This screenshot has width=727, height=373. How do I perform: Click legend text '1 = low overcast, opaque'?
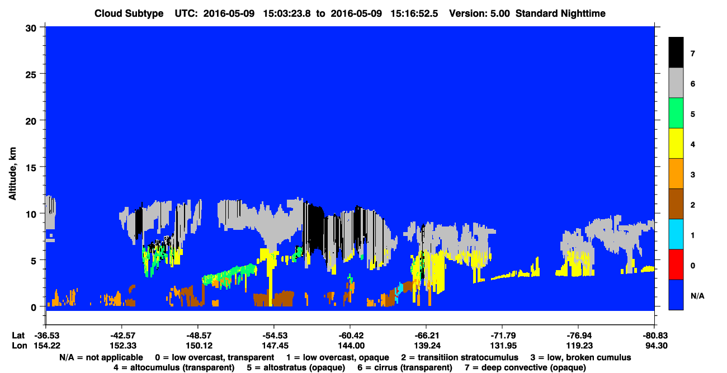338,357
